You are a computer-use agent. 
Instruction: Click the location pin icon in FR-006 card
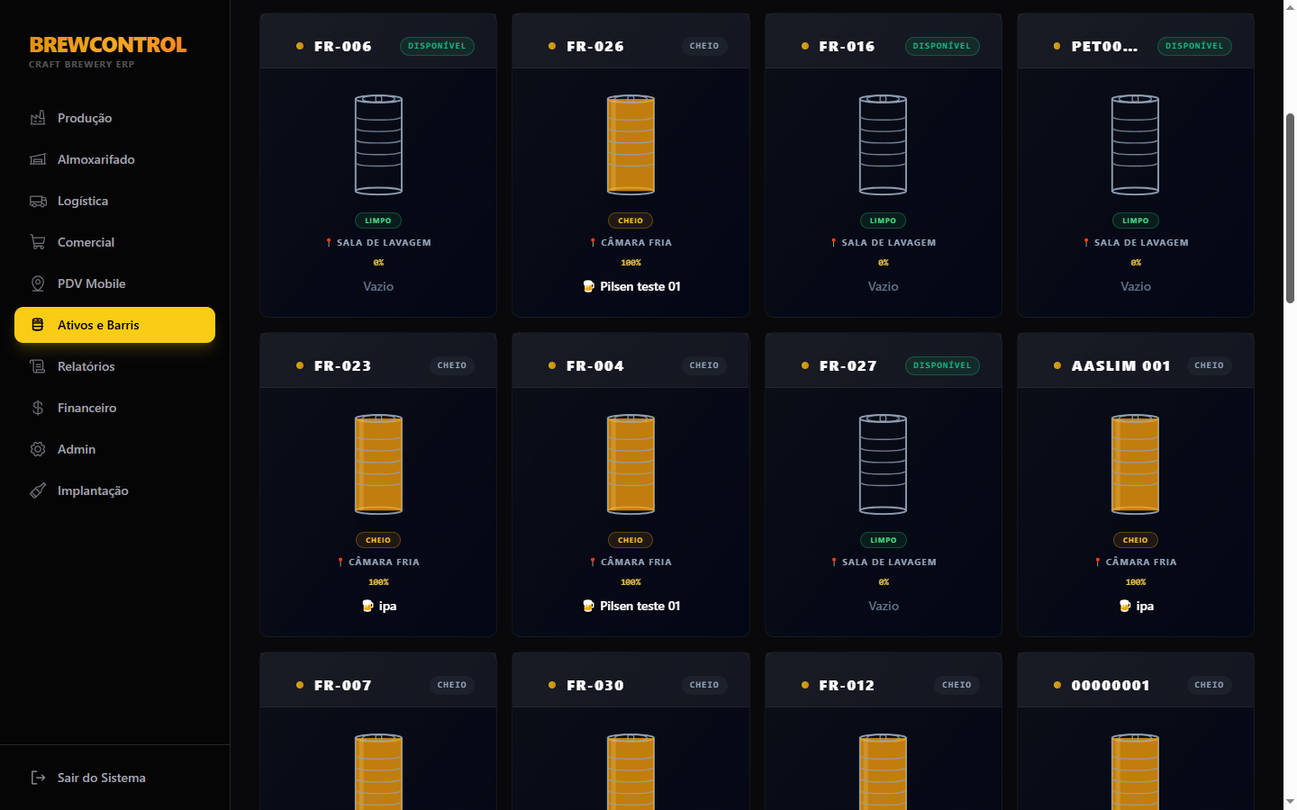tap(329, 242)
